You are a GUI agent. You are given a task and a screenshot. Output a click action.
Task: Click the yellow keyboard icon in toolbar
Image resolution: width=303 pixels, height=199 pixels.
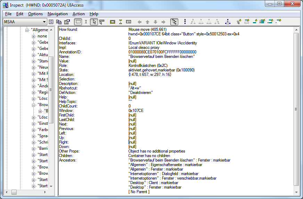tap(129, 22)
